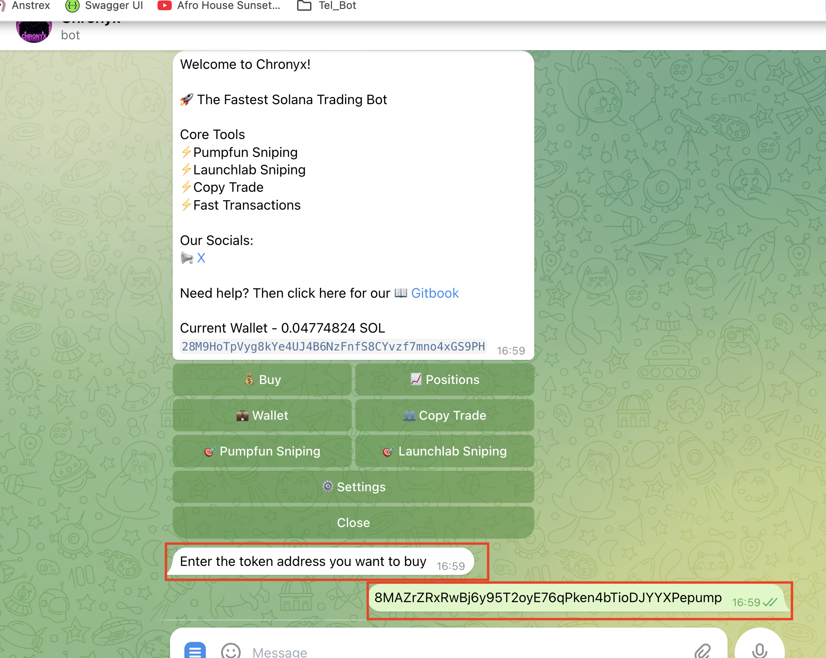Click the microphone icon to record voice
The height and width of the screenshot is (658, 826).
click(x=759, y=649)
